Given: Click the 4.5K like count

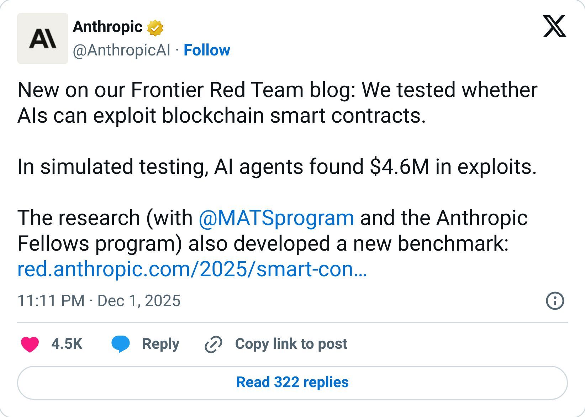Looking at the screenshot, I should click(66, 343).
